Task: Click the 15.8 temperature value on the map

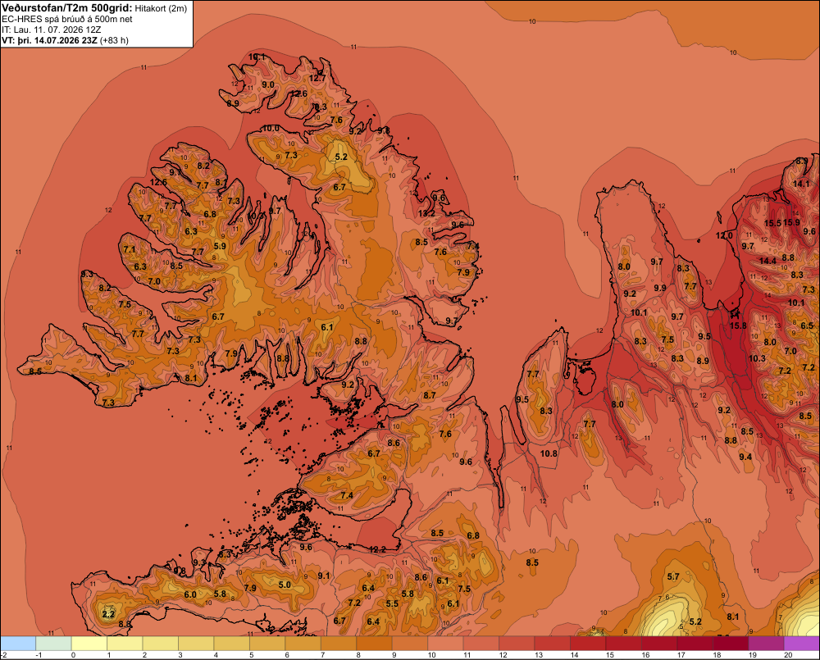Action: pos(738,325)
